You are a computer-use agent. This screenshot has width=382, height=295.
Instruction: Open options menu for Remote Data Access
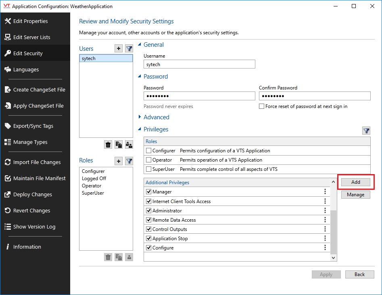click(325, 220)
